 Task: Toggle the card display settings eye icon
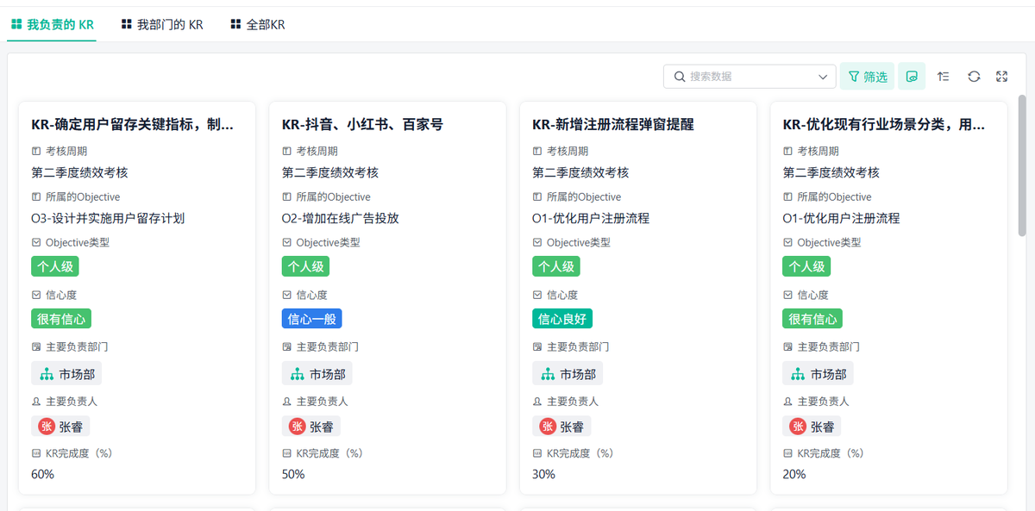[912, 77]
